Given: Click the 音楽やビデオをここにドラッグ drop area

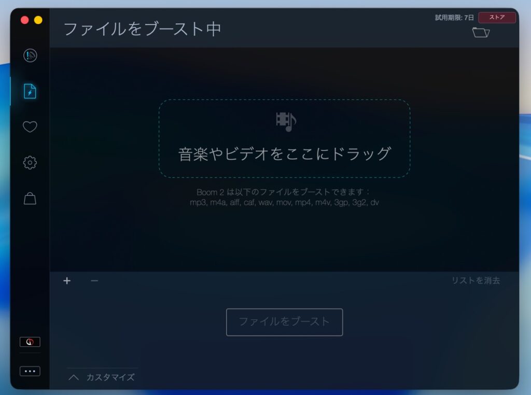Looking at the screenshot, I should click(x=284, y=154).
